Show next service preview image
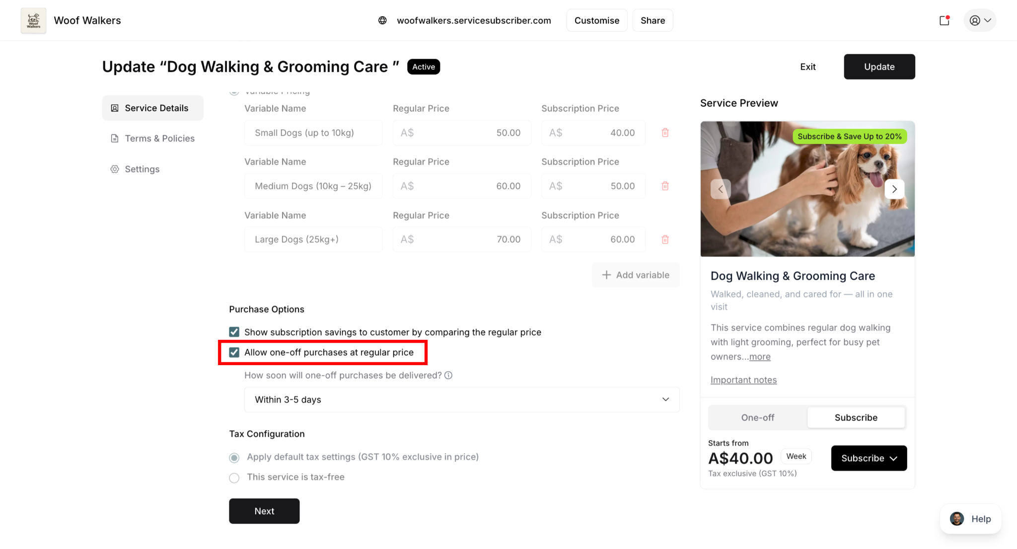Screen dimensions: 1017x549 click(894, 189)
